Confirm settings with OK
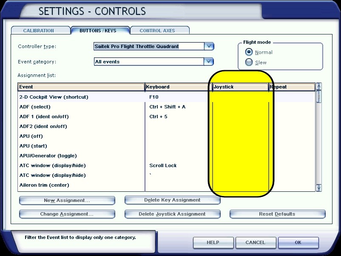This screenshot has height=256, width=341. click(298, 242)
